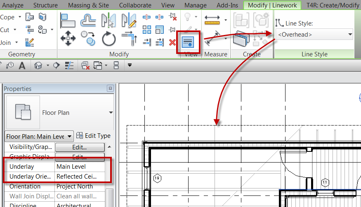The height and width of the screenshot is (207, 361).
Task: Switch to the Massing & Site tab
Action: coord(88,5)
